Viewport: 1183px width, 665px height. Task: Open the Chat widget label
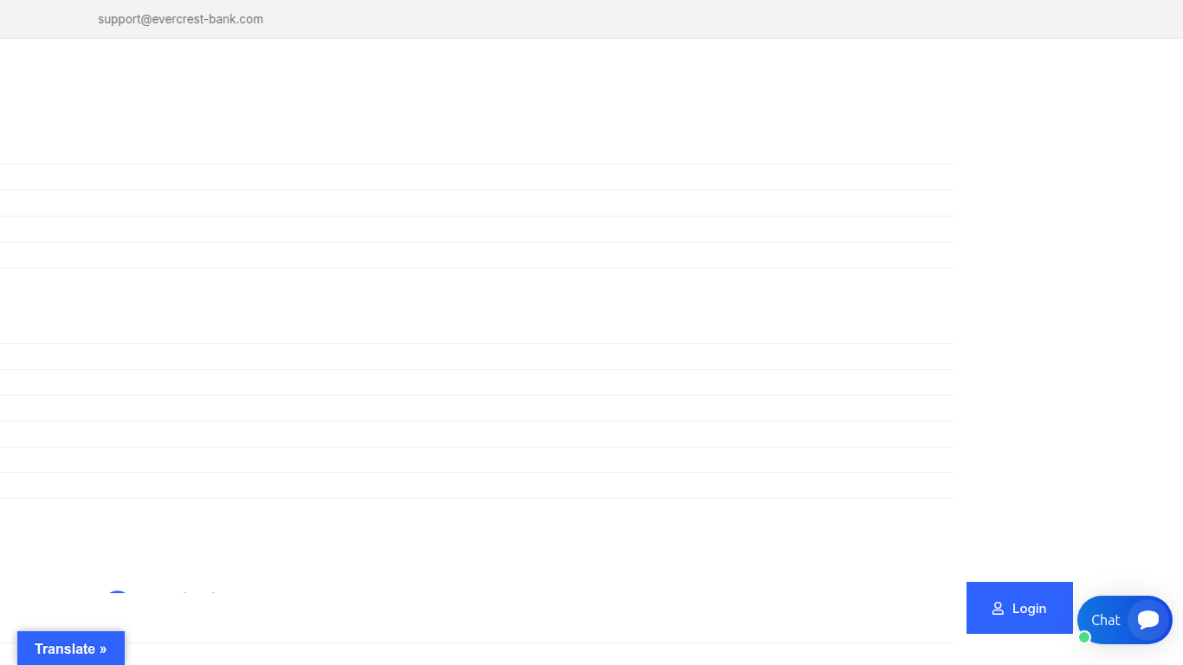click(x=1105, y=620)
